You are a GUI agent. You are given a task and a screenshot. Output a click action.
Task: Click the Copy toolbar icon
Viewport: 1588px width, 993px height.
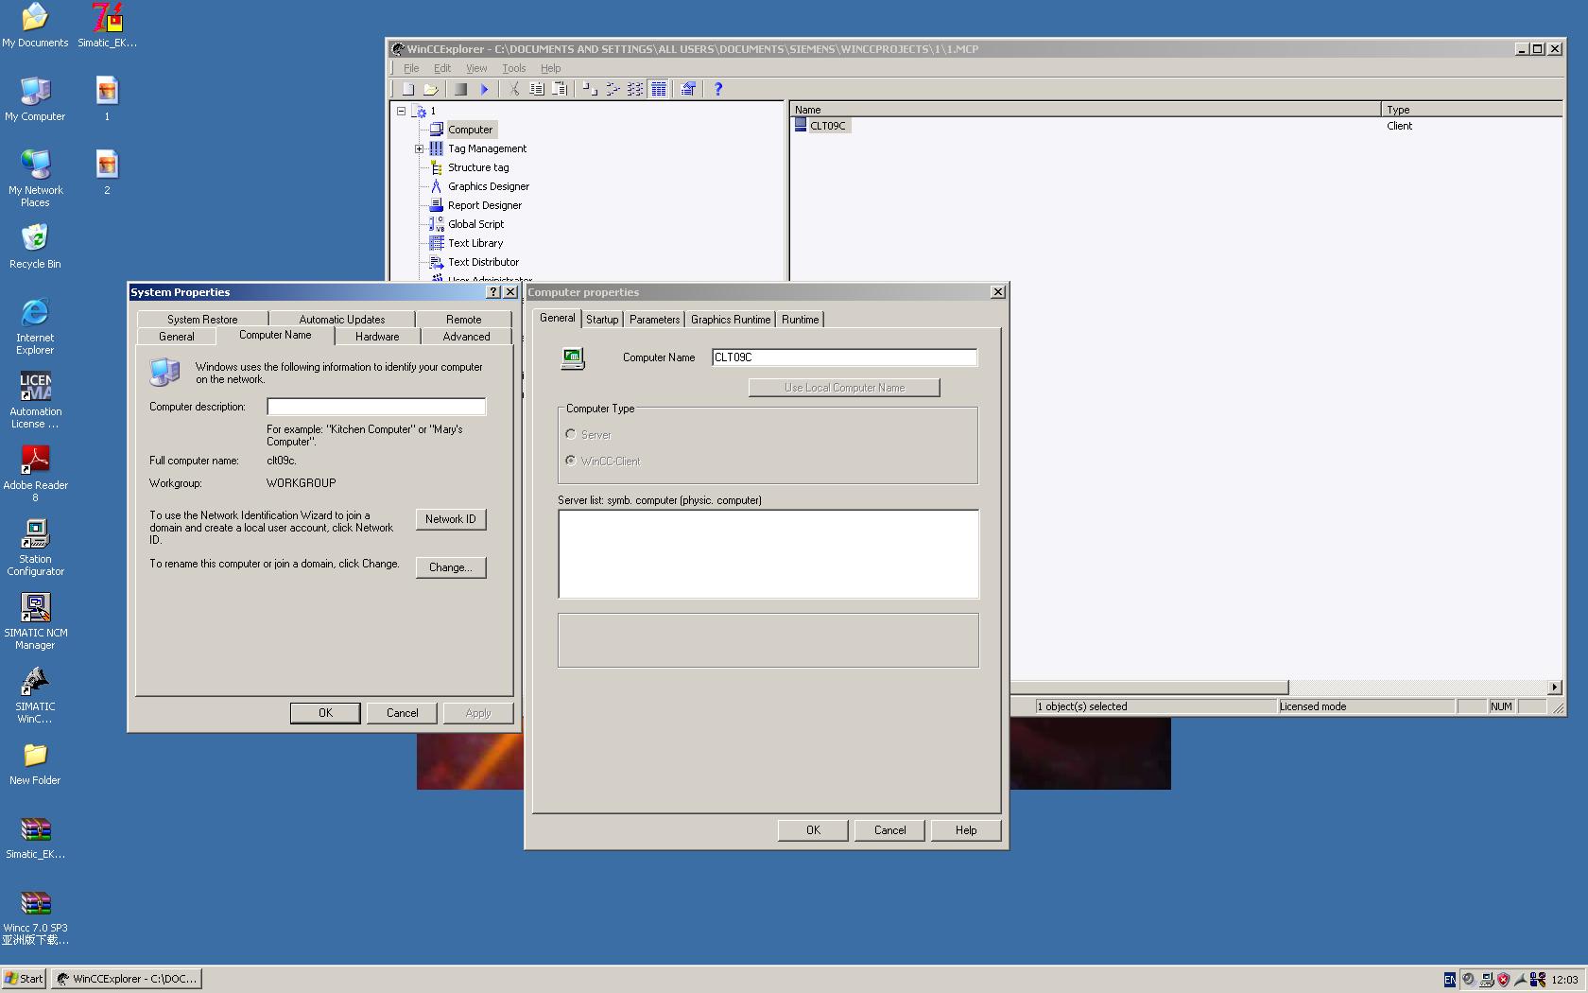(x=537, y=89)
